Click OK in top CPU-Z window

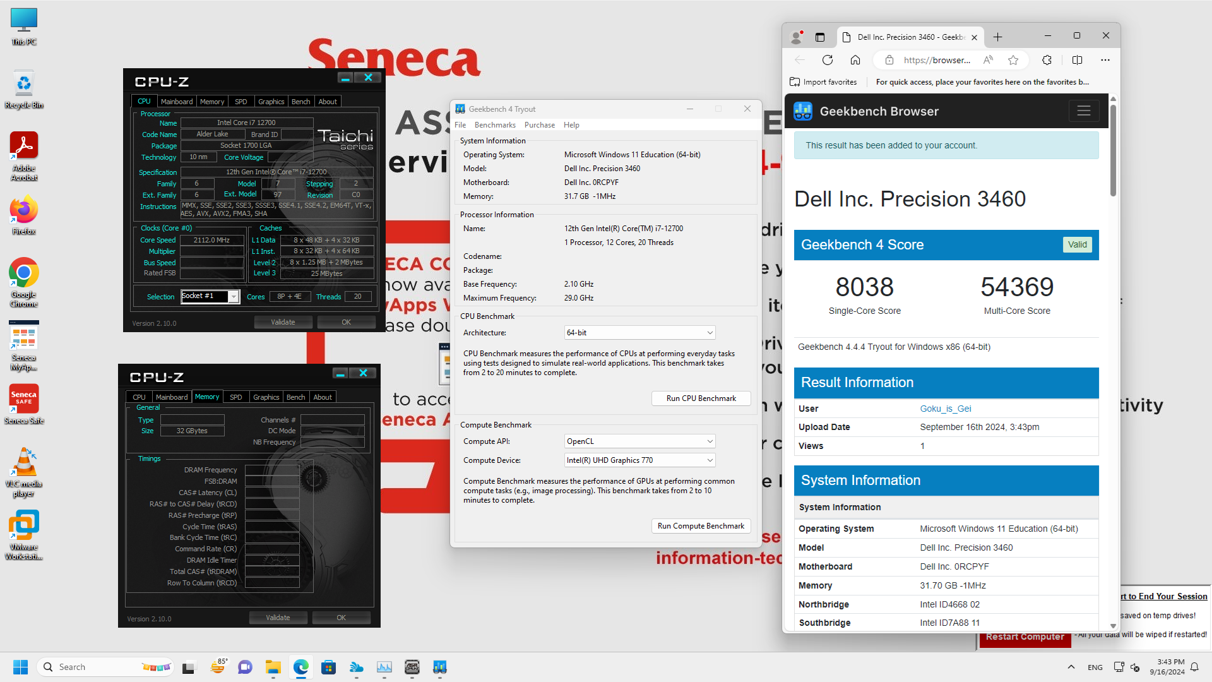346,322
